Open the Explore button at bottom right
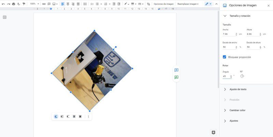The width and height of the screenshot is (273, 137). click(214, 133)
